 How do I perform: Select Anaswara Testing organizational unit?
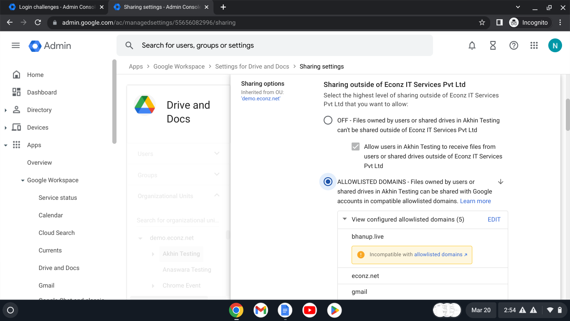coord(187,270)
